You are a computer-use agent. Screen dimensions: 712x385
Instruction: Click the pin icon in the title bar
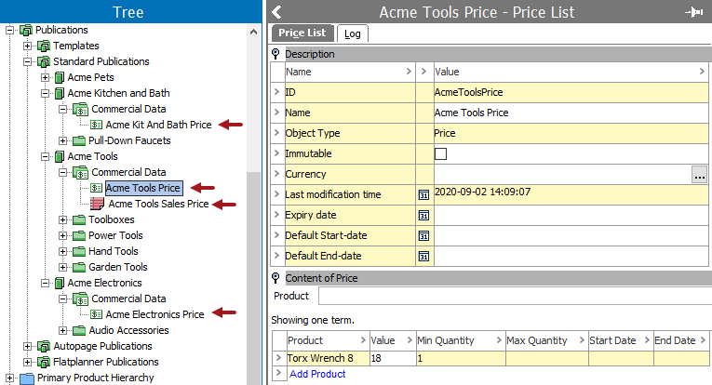693,12
